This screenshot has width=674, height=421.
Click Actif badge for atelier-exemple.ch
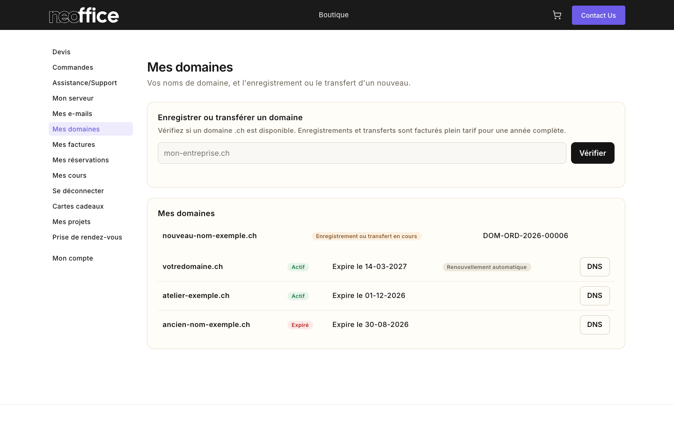(x=298, y=296)
